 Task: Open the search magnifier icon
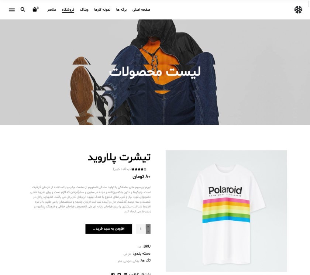point(23,10)
